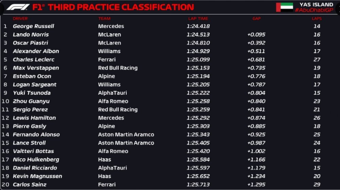The height and width of the screenshot is (190, 340).
Task: Click the UAE flag icon
Action: coord(285,7)
